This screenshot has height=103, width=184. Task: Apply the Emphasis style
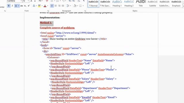pos(176,4)
